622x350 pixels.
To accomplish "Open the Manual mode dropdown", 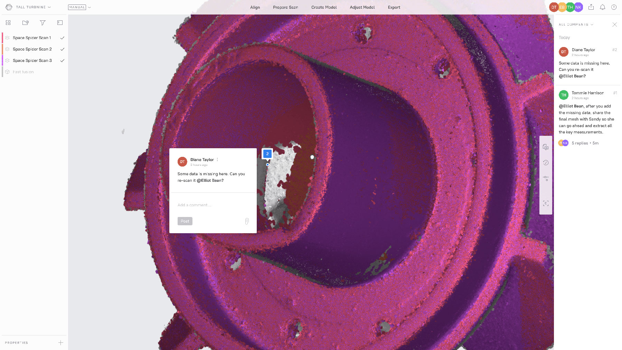I will point(79,7).
